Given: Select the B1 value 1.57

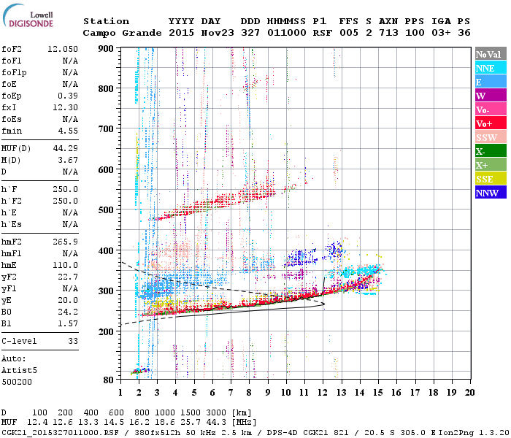Looking at the screenshot, I should 68,324.
